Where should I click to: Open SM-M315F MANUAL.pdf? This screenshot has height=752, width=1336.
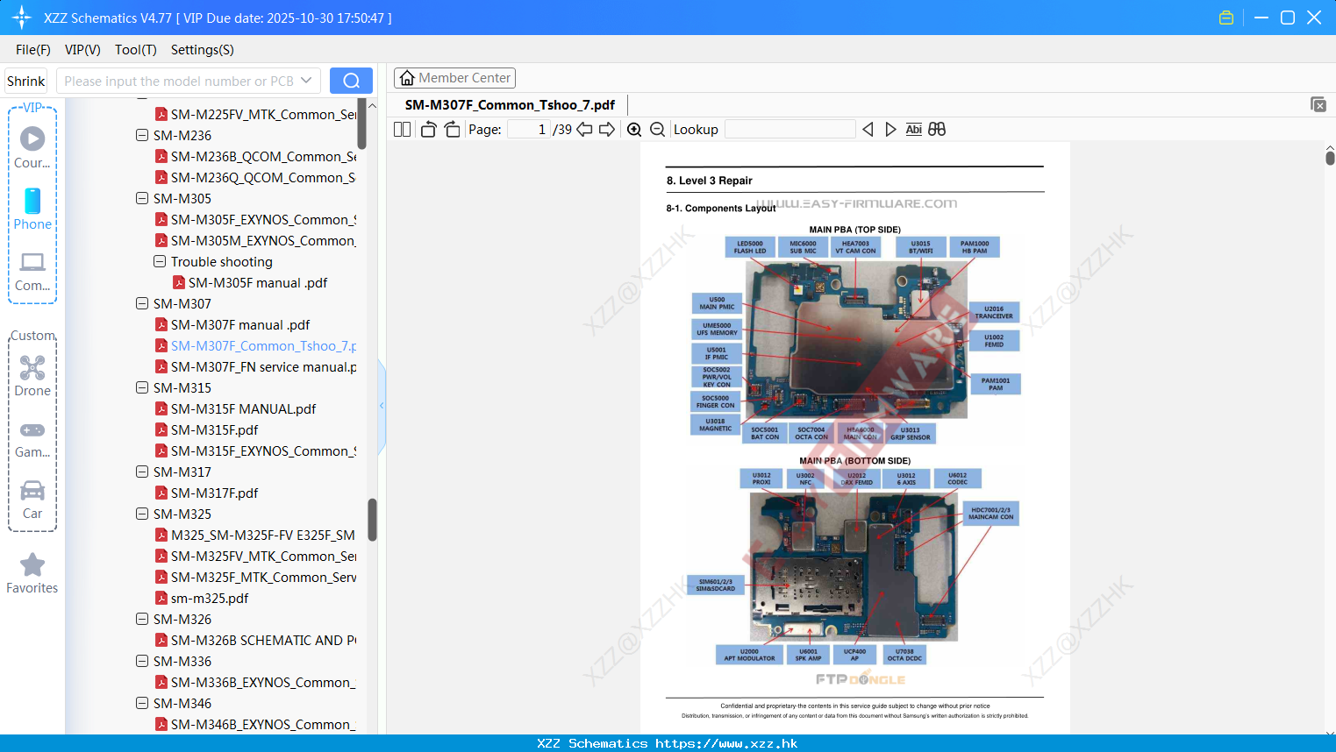pos(243,409)
